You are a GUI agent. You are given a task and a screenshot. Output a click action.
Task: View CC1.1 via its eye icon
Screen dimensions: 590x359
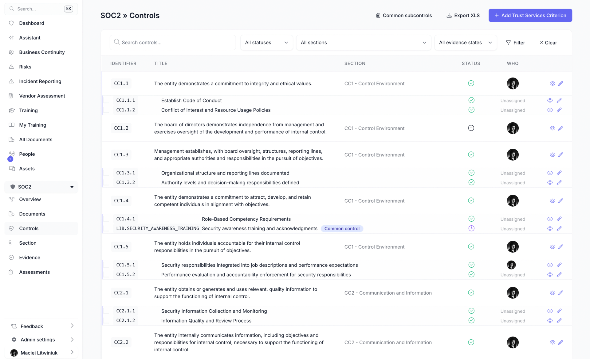[x=552, y=83]
